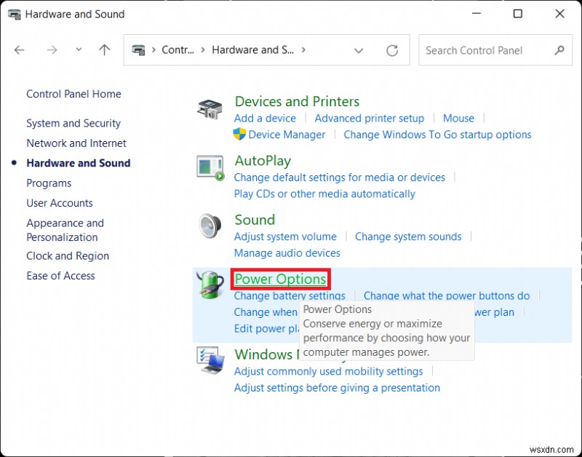Click the back navigation arrow
Viewport: 582px width, 457px height.
pyautogui.click(x=19, y=49)
